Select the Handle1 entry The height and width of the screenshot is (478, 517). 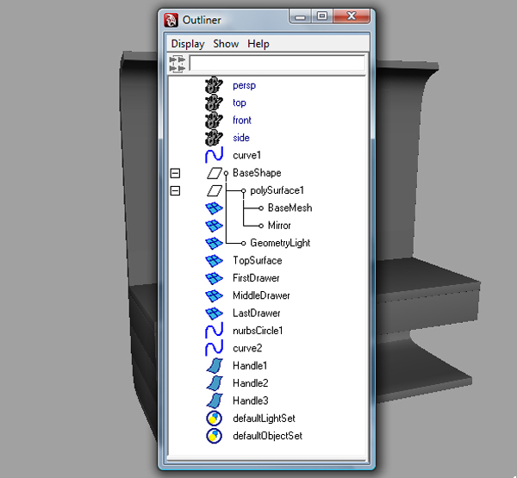click(x=250, y=366)
